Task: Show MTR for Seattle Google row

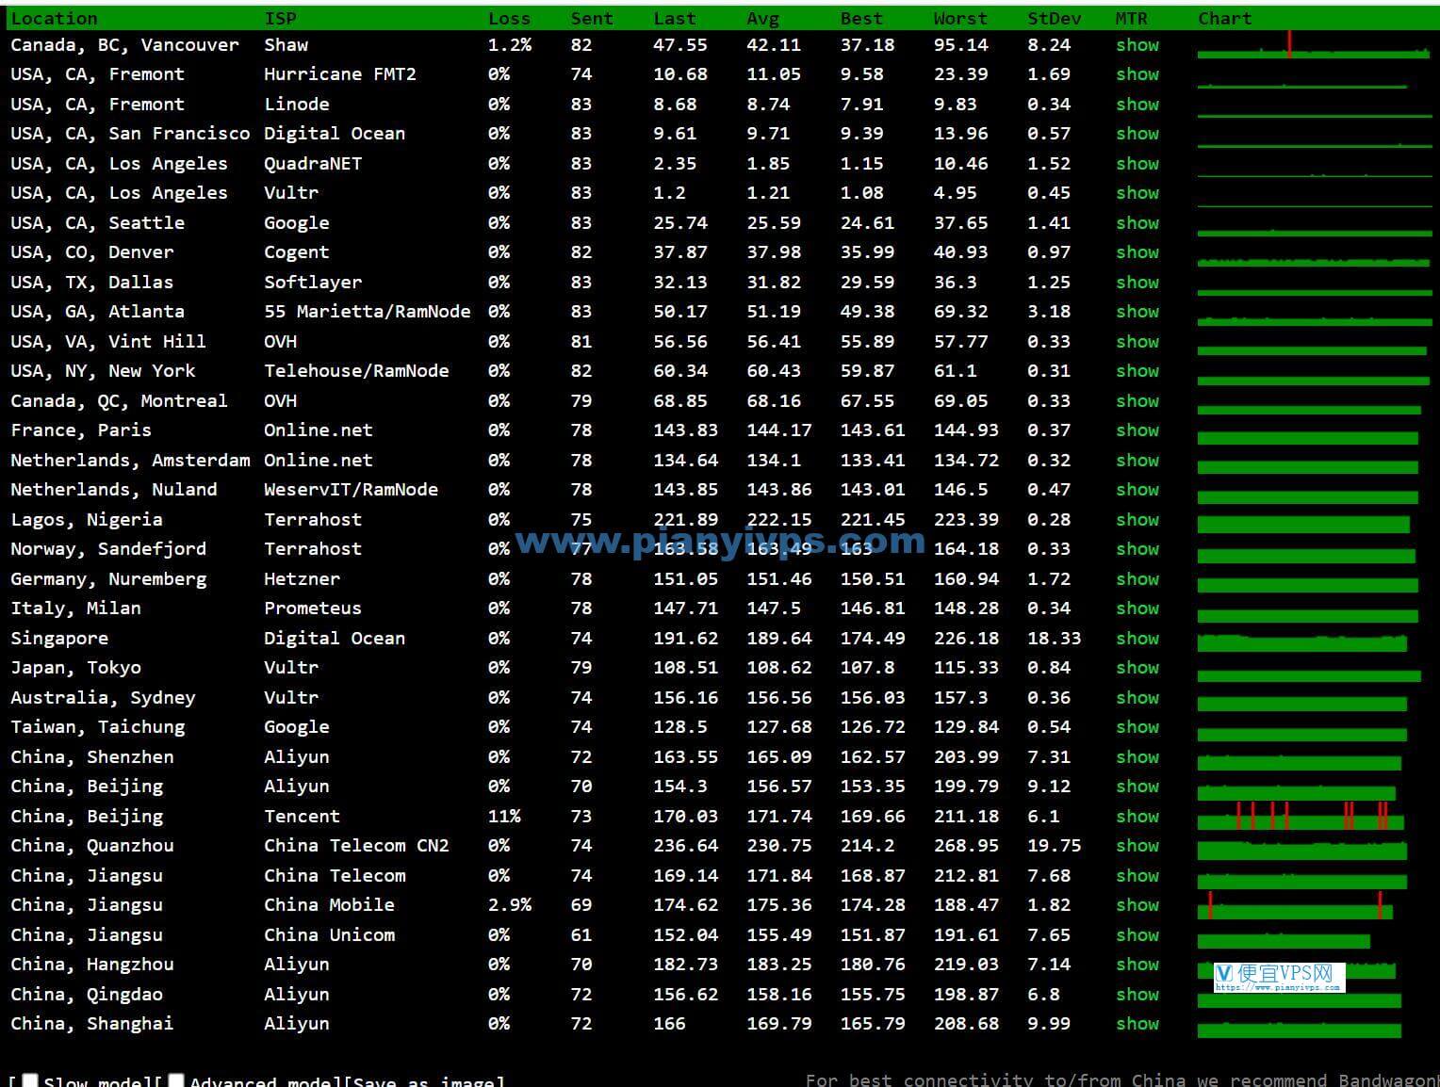Action: click(1137, 223)
